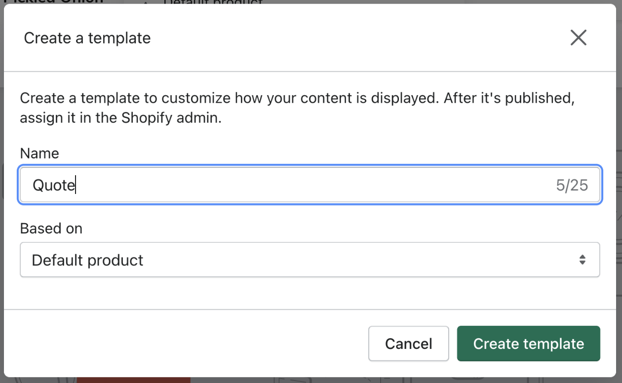Click the Based on label
Image resolution: width=622 pixels, height=383 pixels.
[x=51, y=229]
